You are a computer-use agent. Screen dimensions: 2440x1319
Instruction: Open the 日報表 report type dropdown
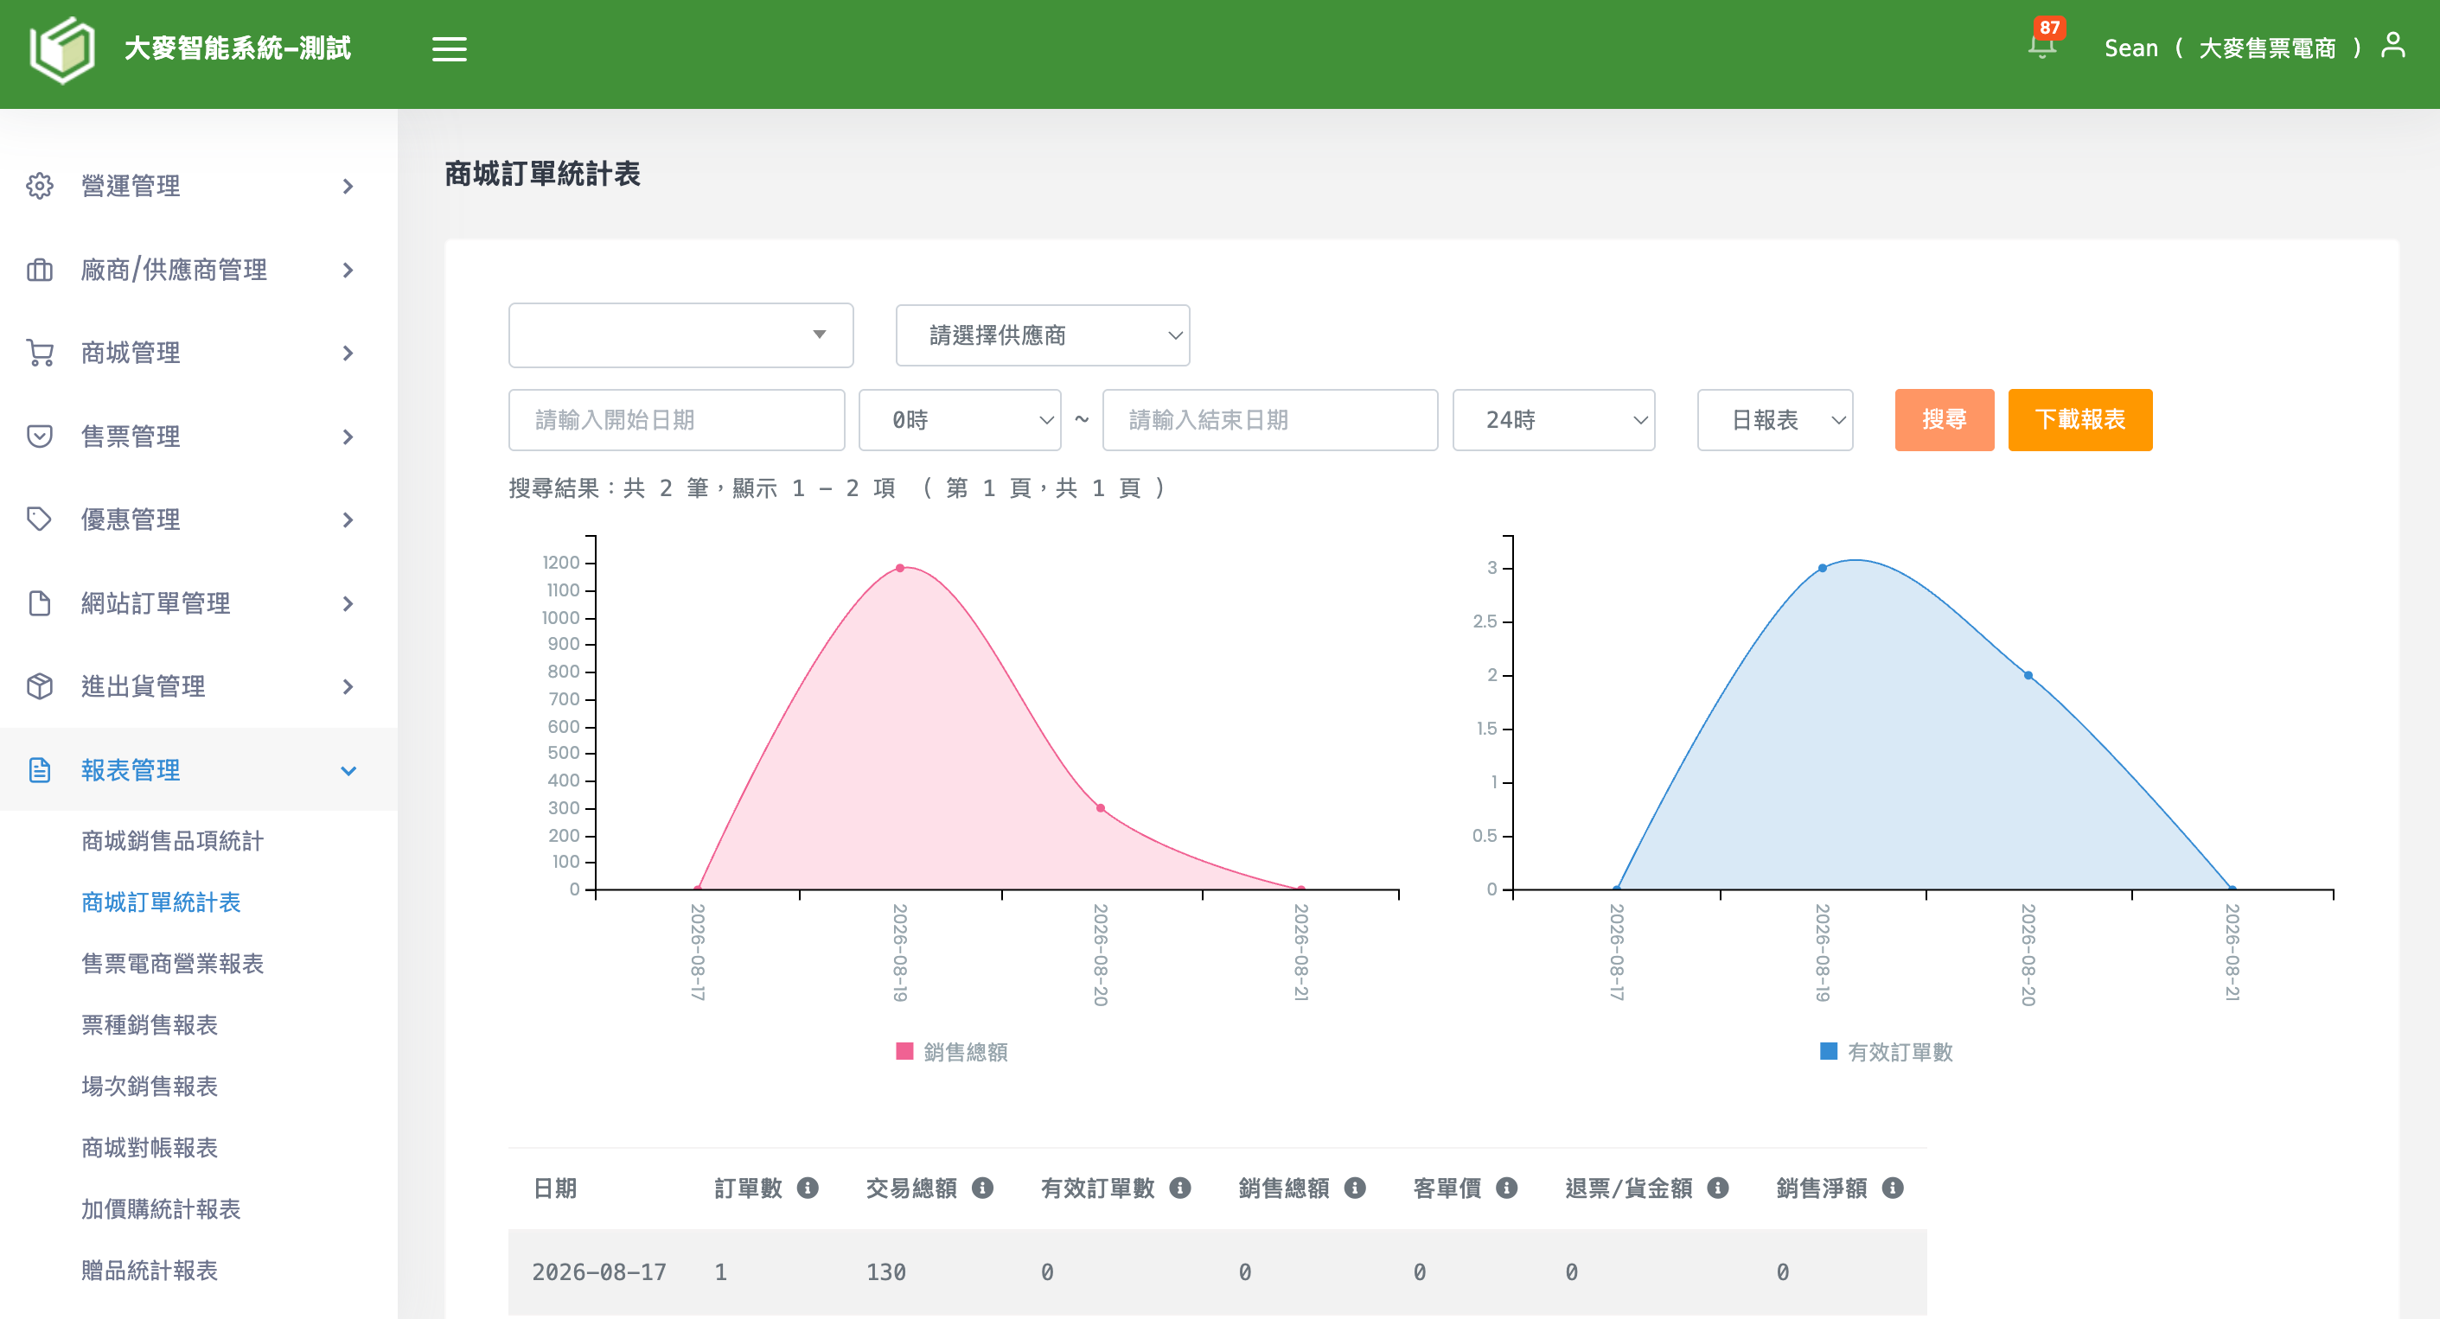click(1775, 419)
